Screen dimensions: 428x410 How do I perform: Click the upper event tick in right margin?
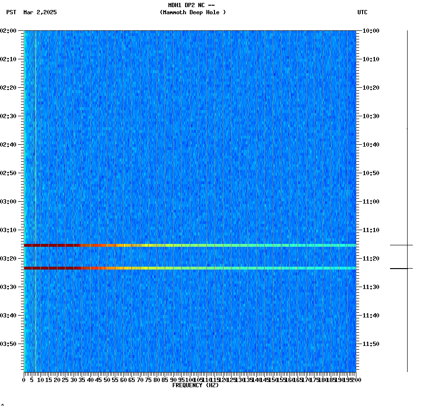tap(401, 245)
